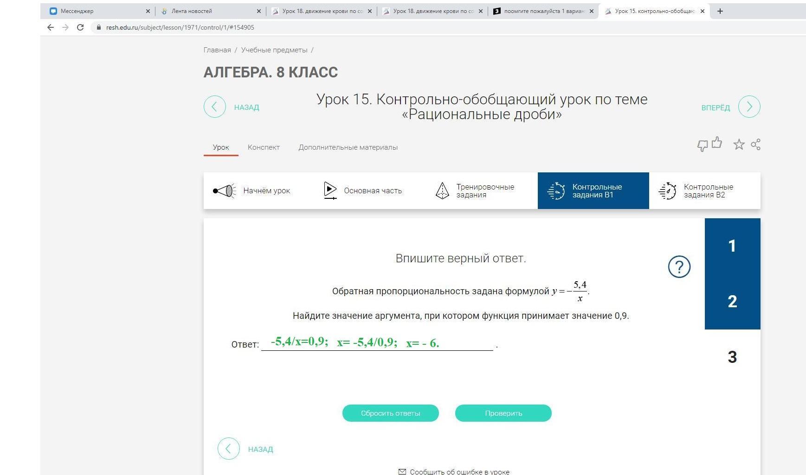Click the Ответ input field
This screenshot has height=475, width=806.
[377, 343]
